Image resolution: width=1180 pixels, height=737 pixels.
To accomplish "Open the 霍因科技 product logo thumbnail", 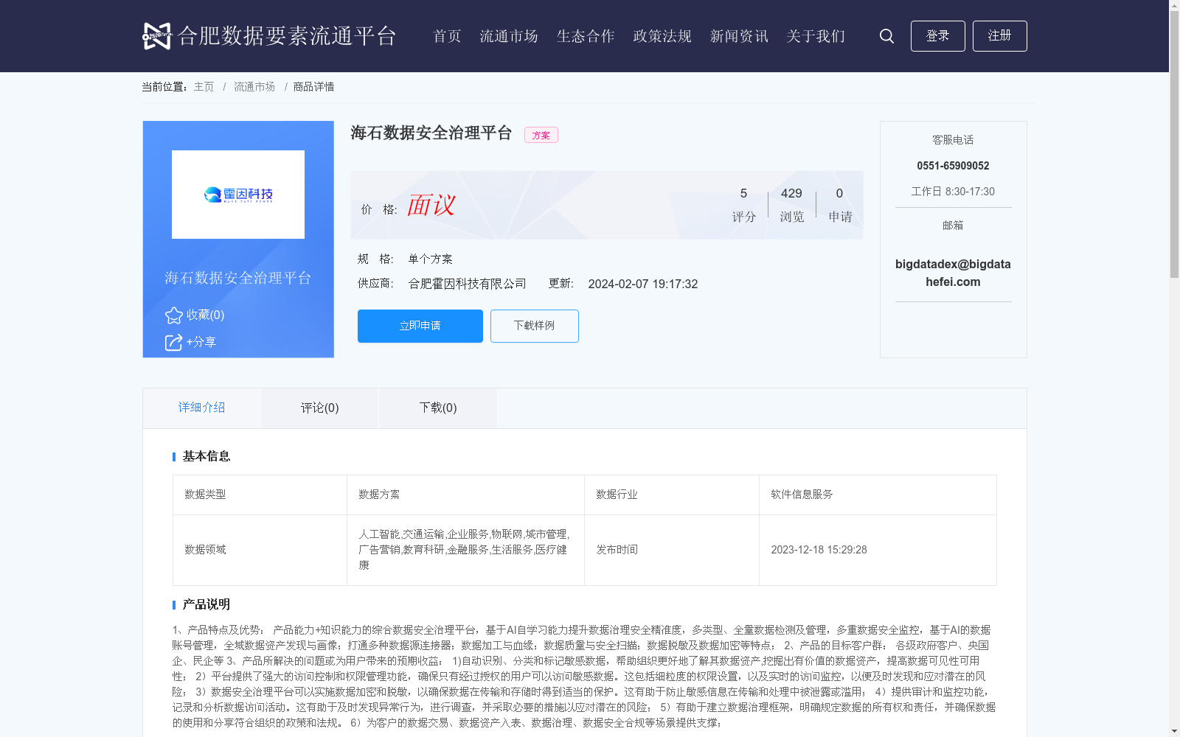I will [238, 195].
